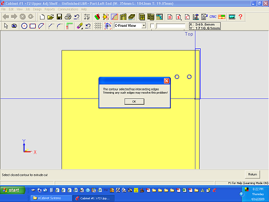Image resolution: width=269 pixels, height=202 pixels.
Task: Click the right blue circle on the part
Action: tap(189, 77)
